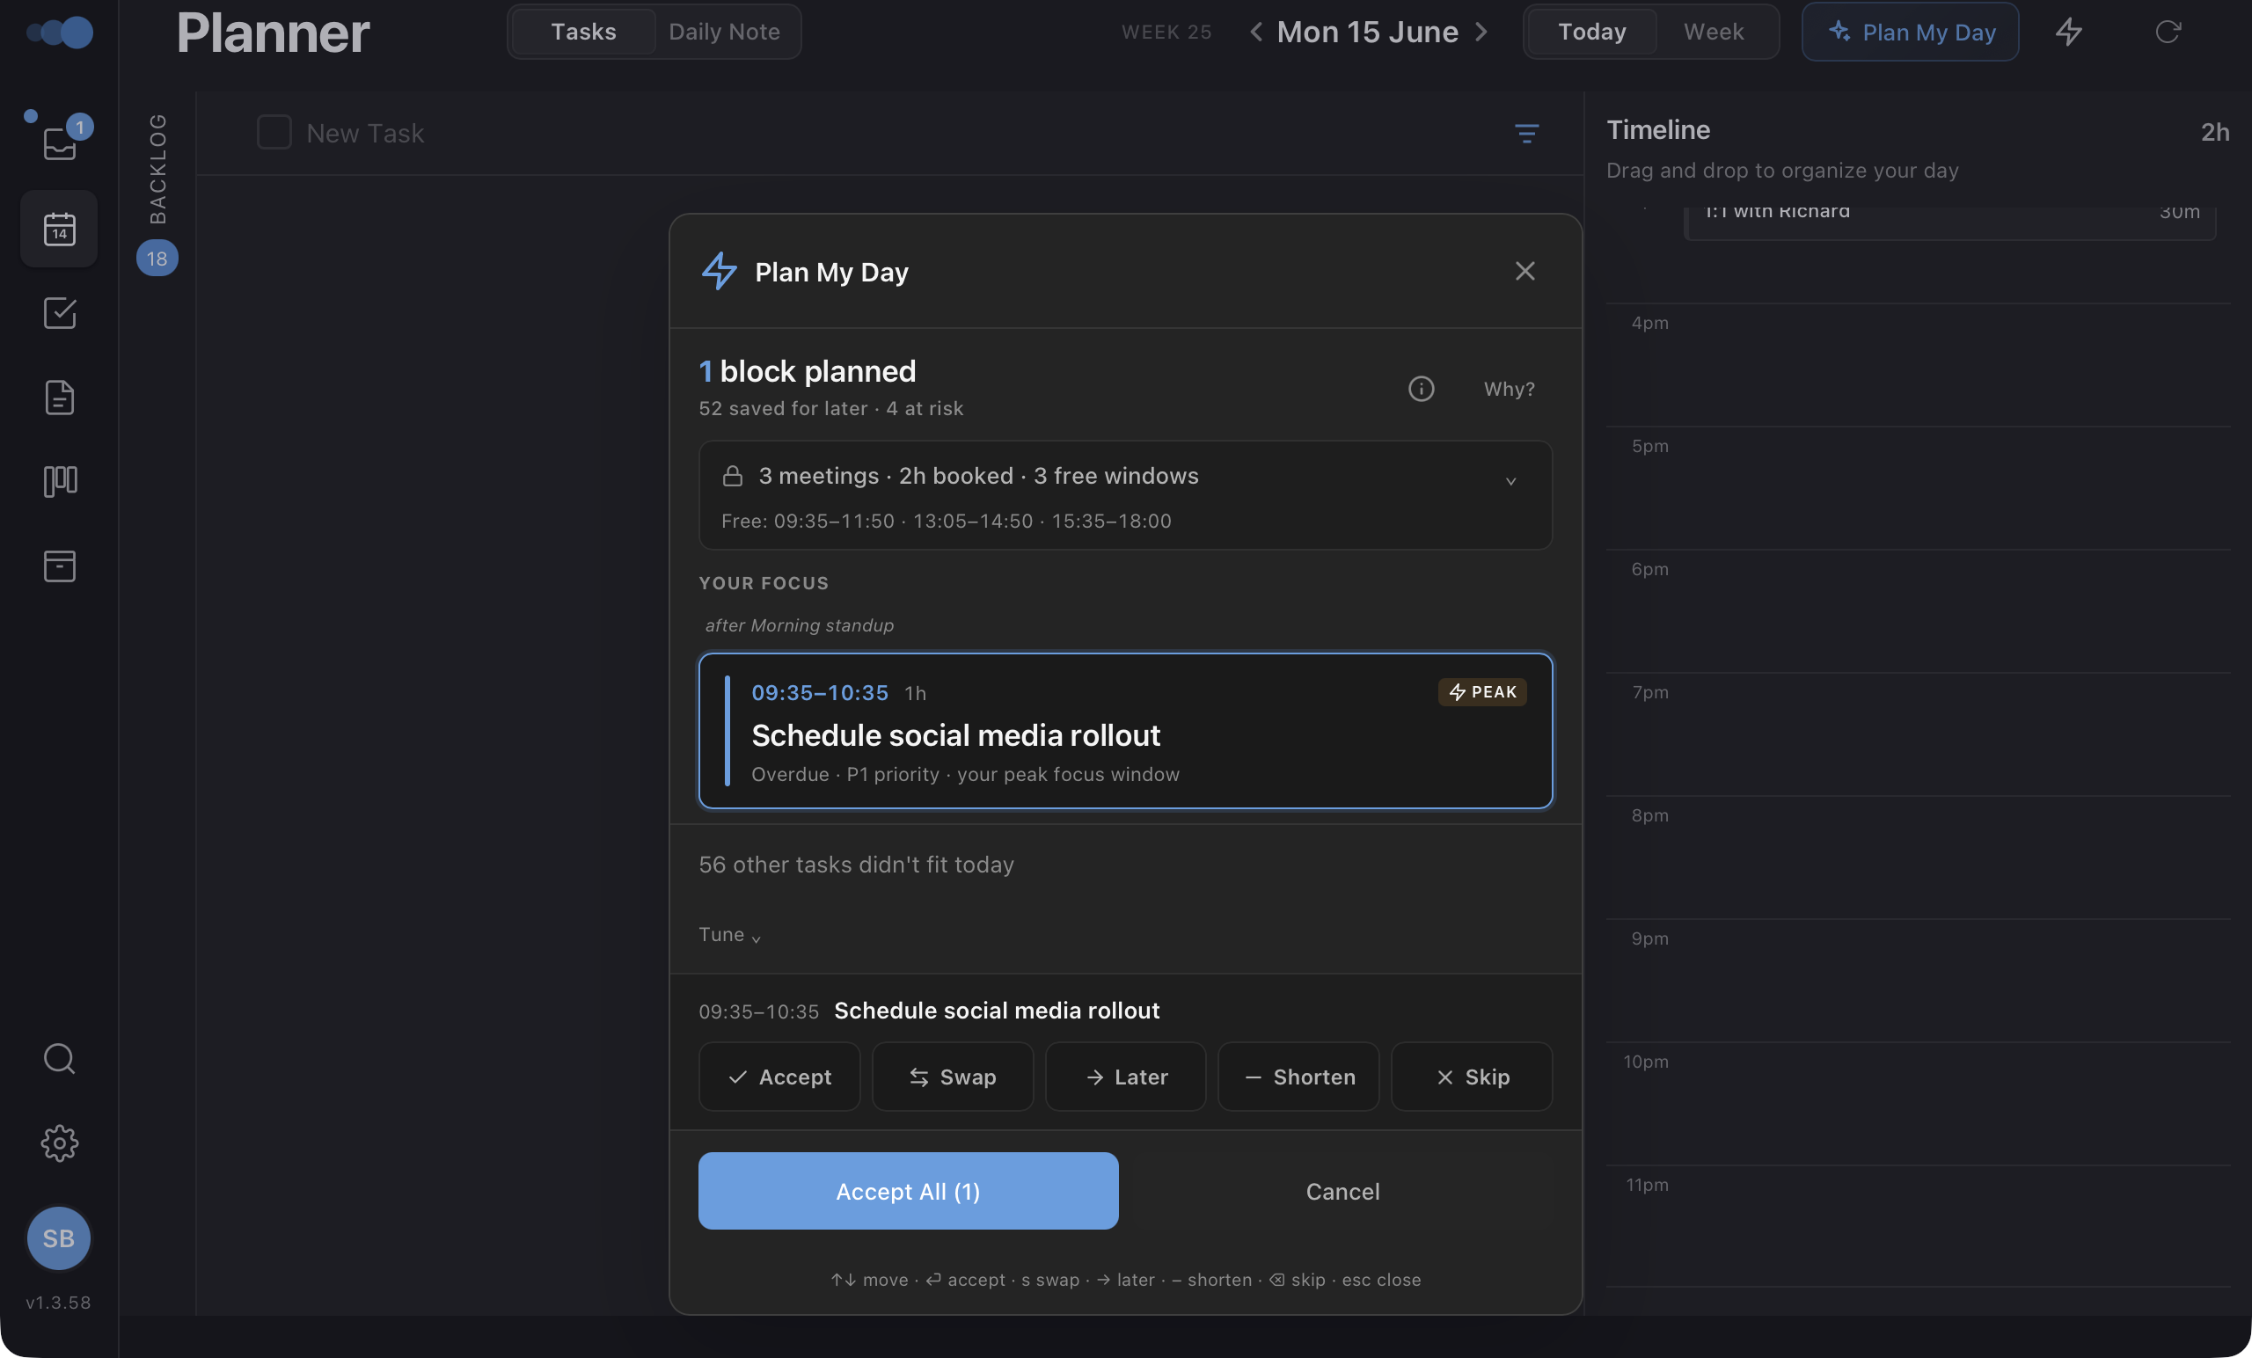This screenshot has height=1358, width=2252.
Task: Open settings gear in sidebar
Action: pyautogui.click(x=60, y=1143)
